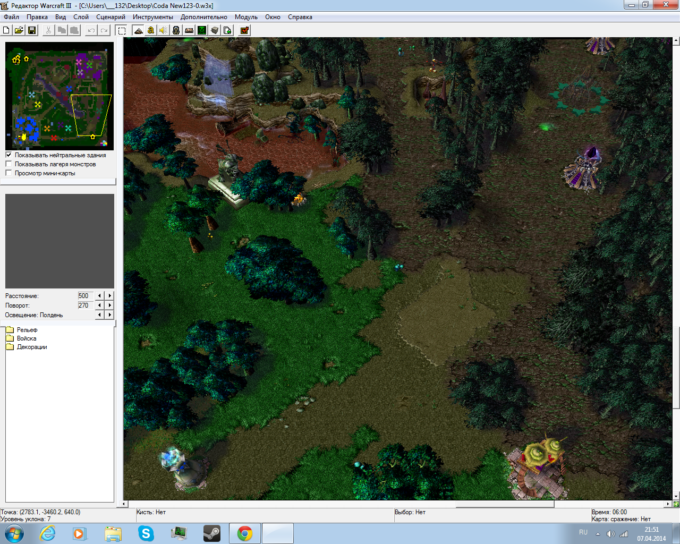This screenshot has width=680, height=544.
Task: Open the 'Слой' menu
Action: 81,17
